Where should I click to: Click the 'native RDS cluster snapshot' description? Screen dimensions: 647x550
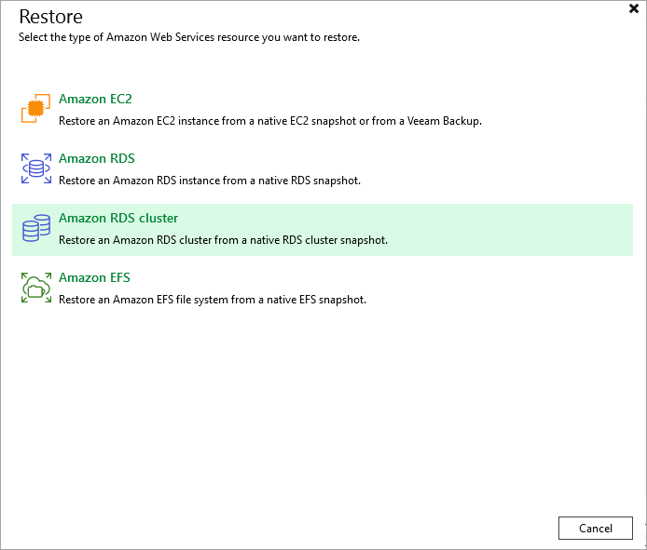point(223,240)
